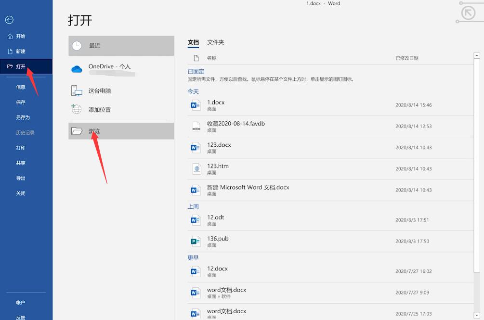
Task: Select 共享 in the sidebar
Action: (x=21, y=163)
